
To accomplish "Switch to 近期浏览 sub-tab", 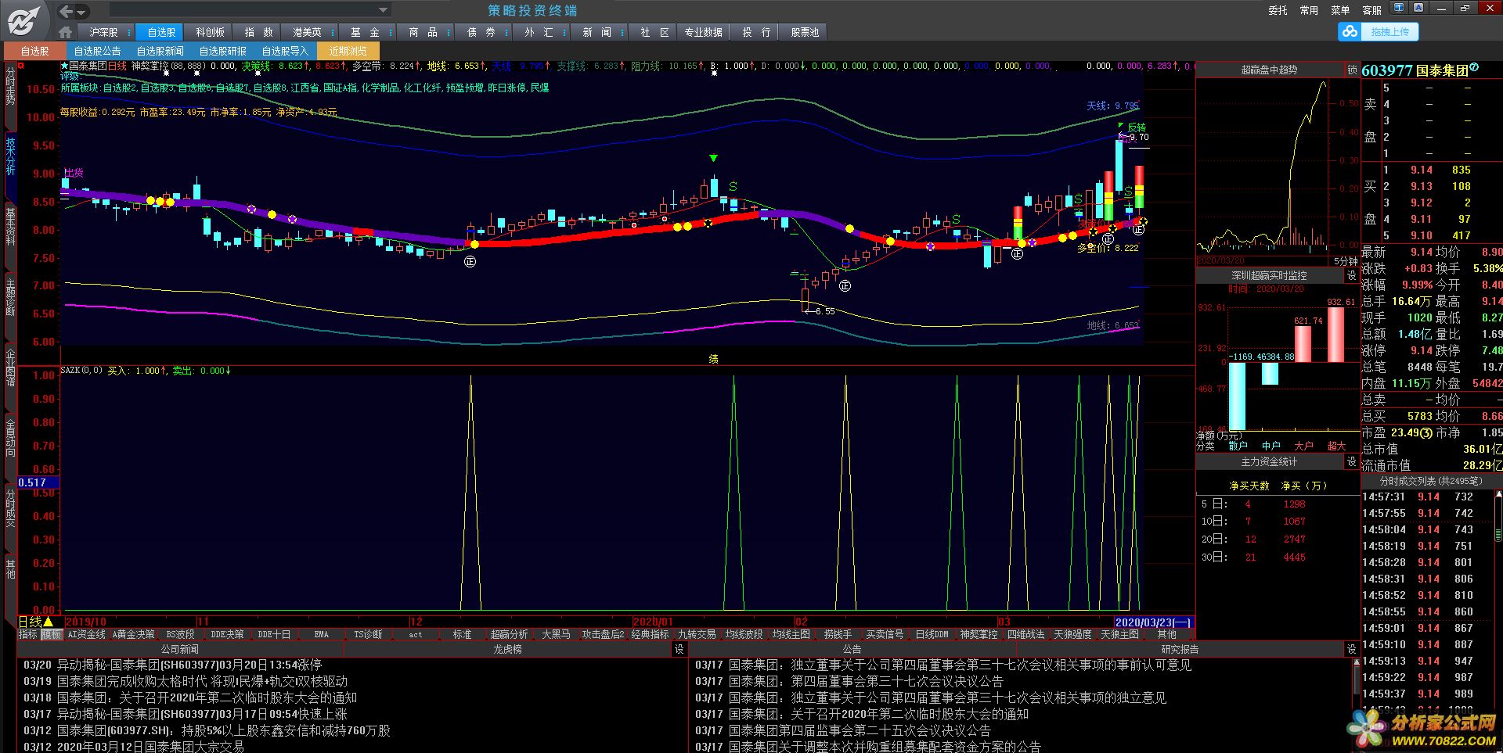I will coord(348,51).
